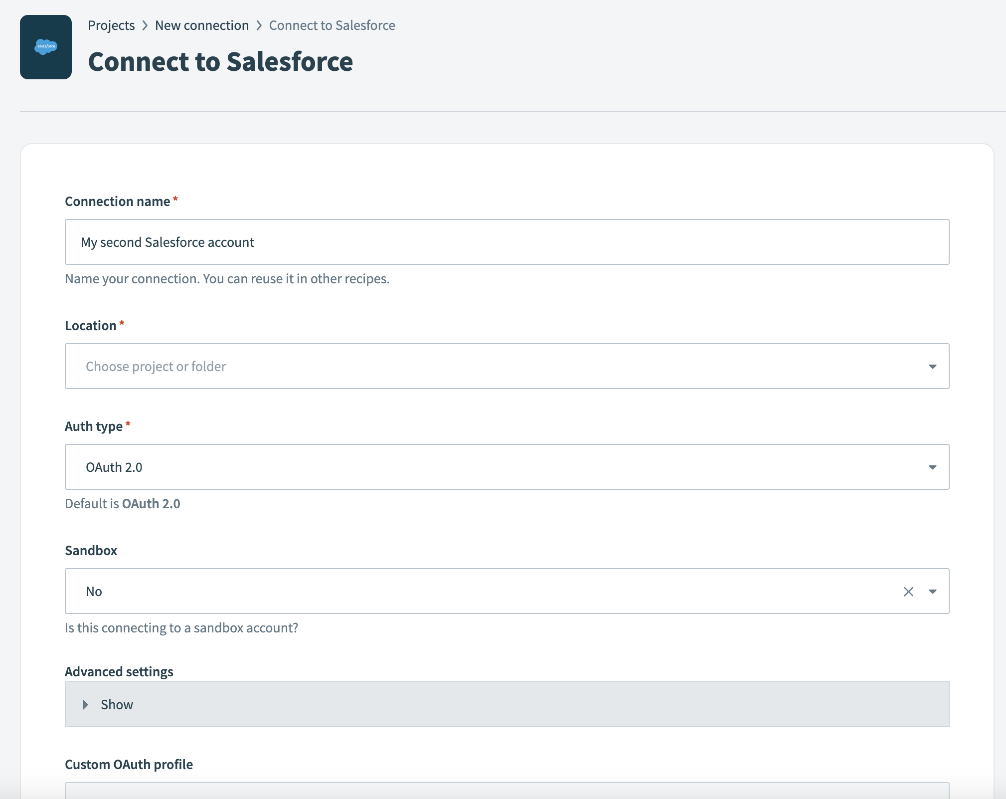
Task: Open the Sandbox dropdown showing No
Action: point(449,591)
